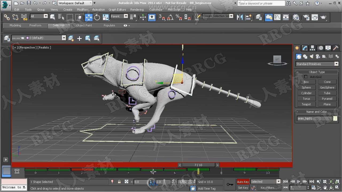Toggle Angle Snap button
The height and width of the screenshot is (192, 342).
[170, 17]
